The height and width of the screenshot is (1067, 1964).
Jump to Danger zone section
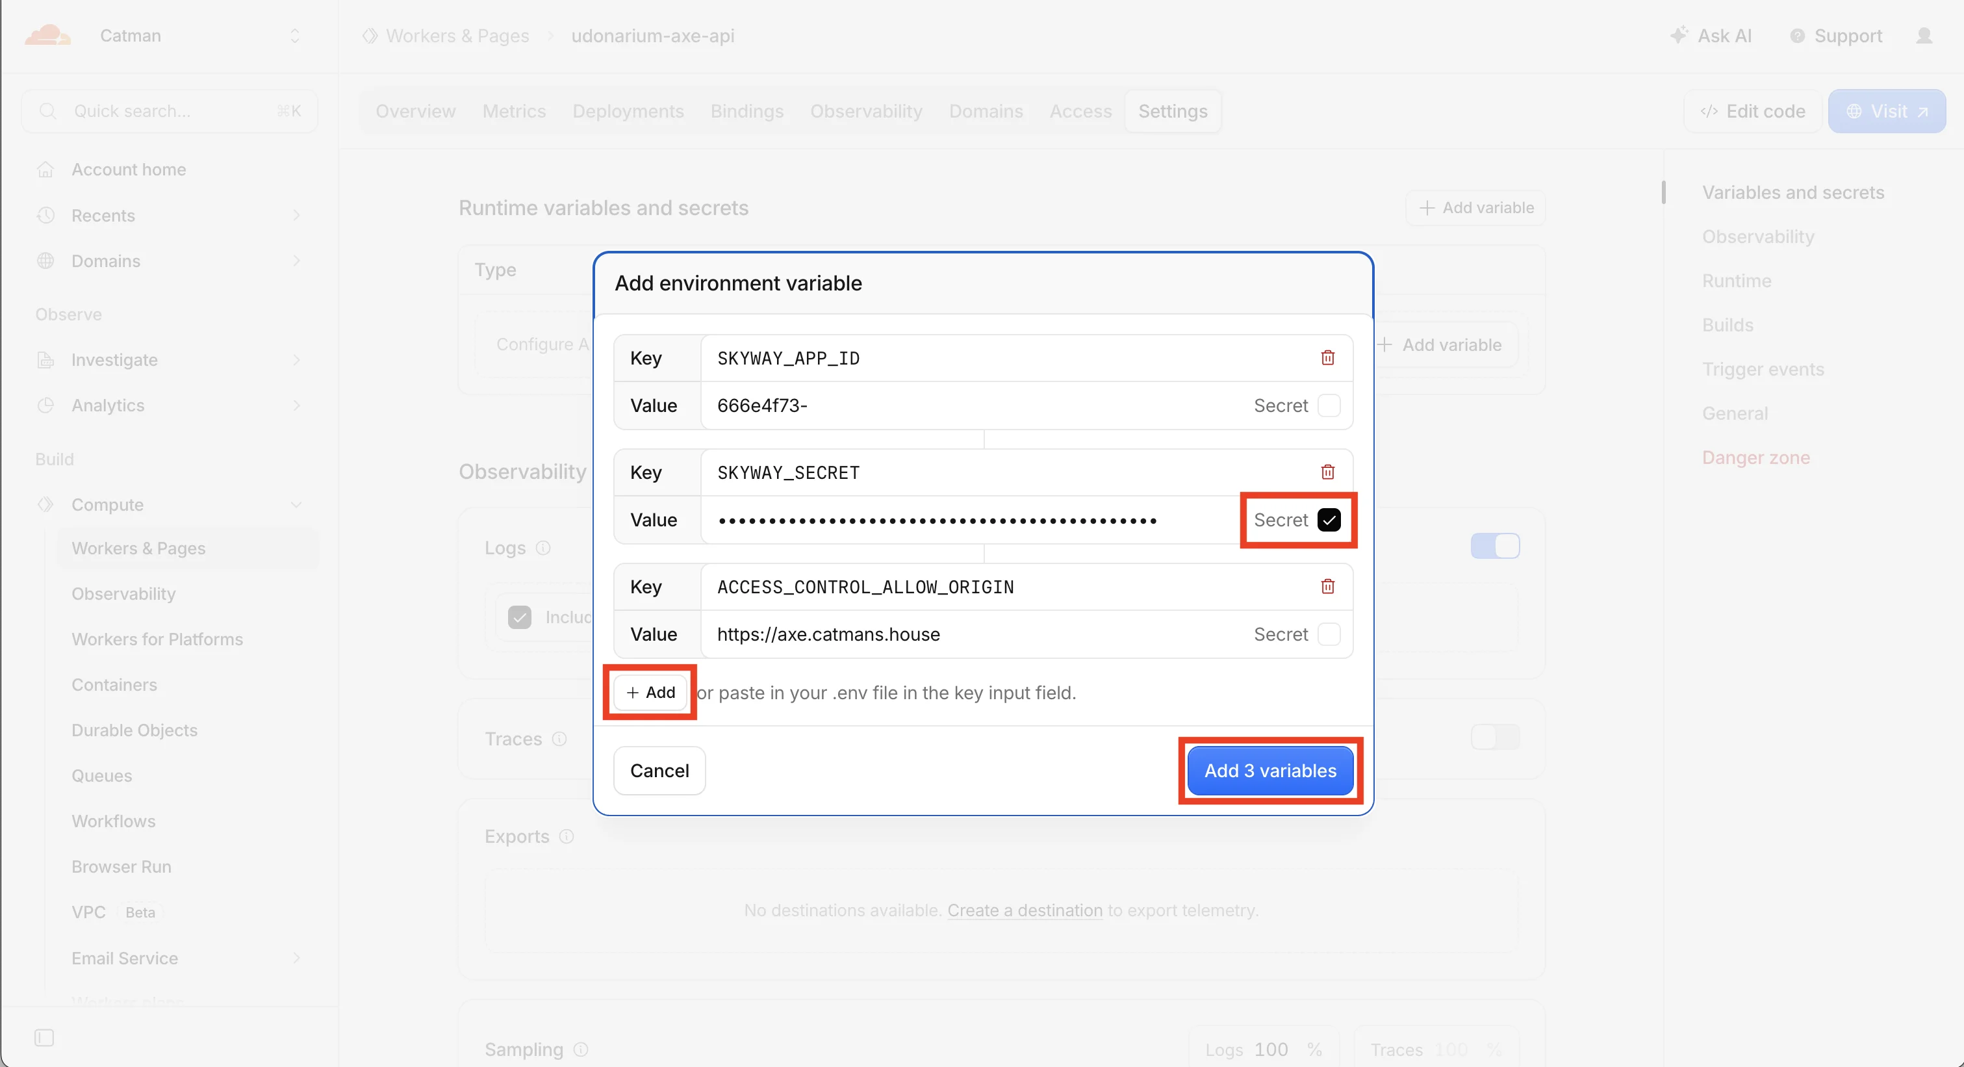(x=1756, y=457)
